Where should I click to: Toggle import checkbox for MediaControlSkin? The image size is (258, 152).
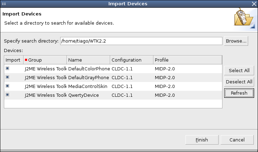pos(7,86)
